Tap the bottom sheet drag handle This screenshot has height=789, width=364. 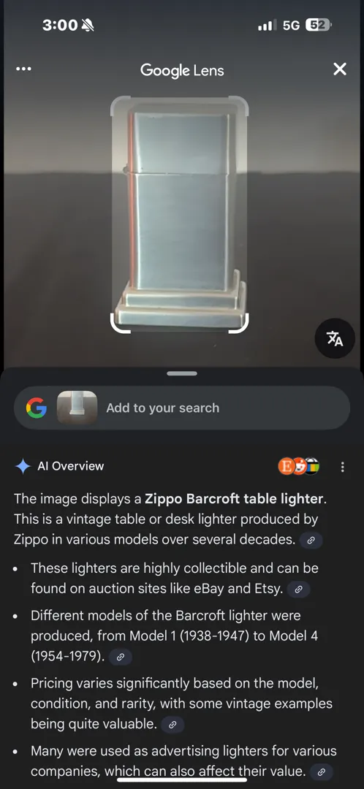[x=182, y=373]
